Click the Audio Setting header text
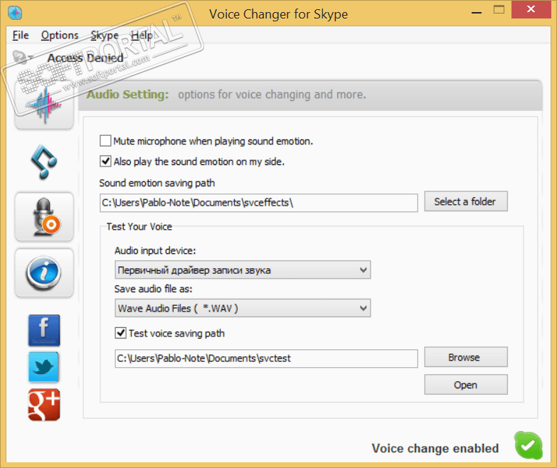The image size is (557, 468). (128, 95)
